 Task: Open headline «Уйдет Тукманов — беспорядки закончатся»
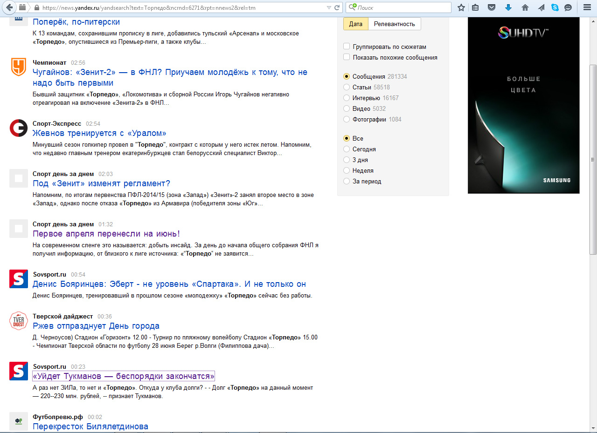click(124, 376)
